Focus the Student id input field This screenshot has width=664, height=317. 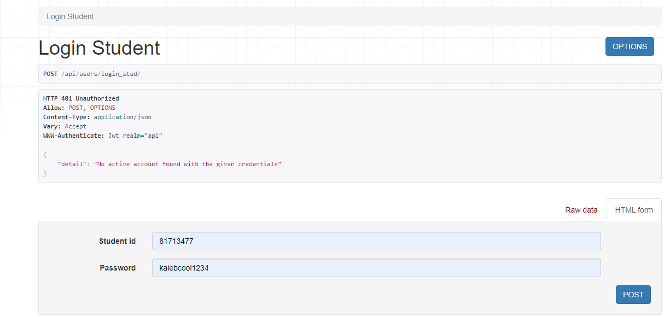click(x=376, y=241)
